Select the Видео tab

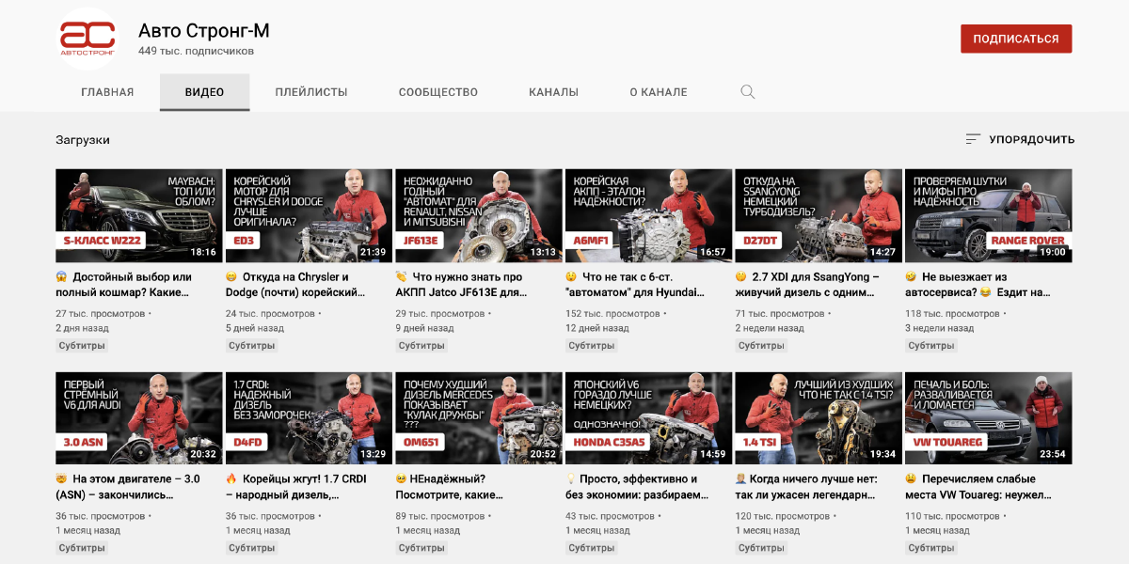click(x=204, y=92)
